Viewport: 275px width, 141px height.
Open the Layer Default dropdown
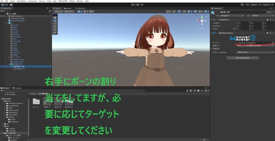click(x=263, y=16)
